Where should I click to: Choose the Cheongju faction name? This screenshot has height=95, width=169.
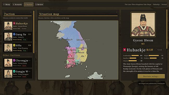pyautogui.click(x=23, y=60)
